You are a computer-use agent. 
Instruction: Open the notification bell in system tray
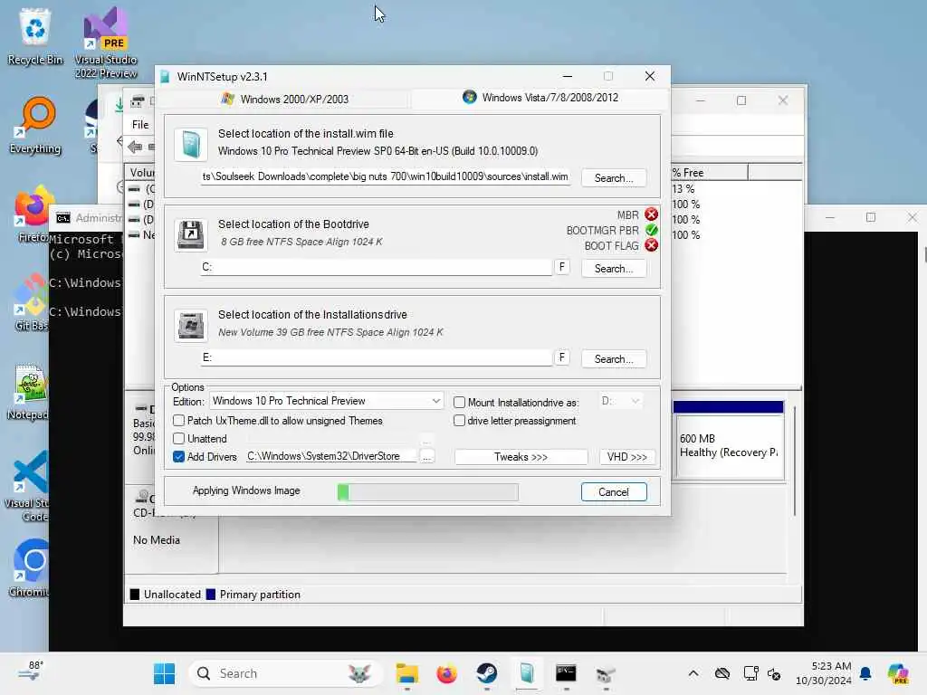pyautogui.click(x=865, y=673)
